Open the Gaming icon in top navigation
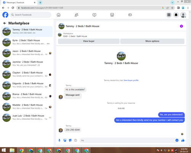This screenshot has width=191, height=153. (130, 15)
